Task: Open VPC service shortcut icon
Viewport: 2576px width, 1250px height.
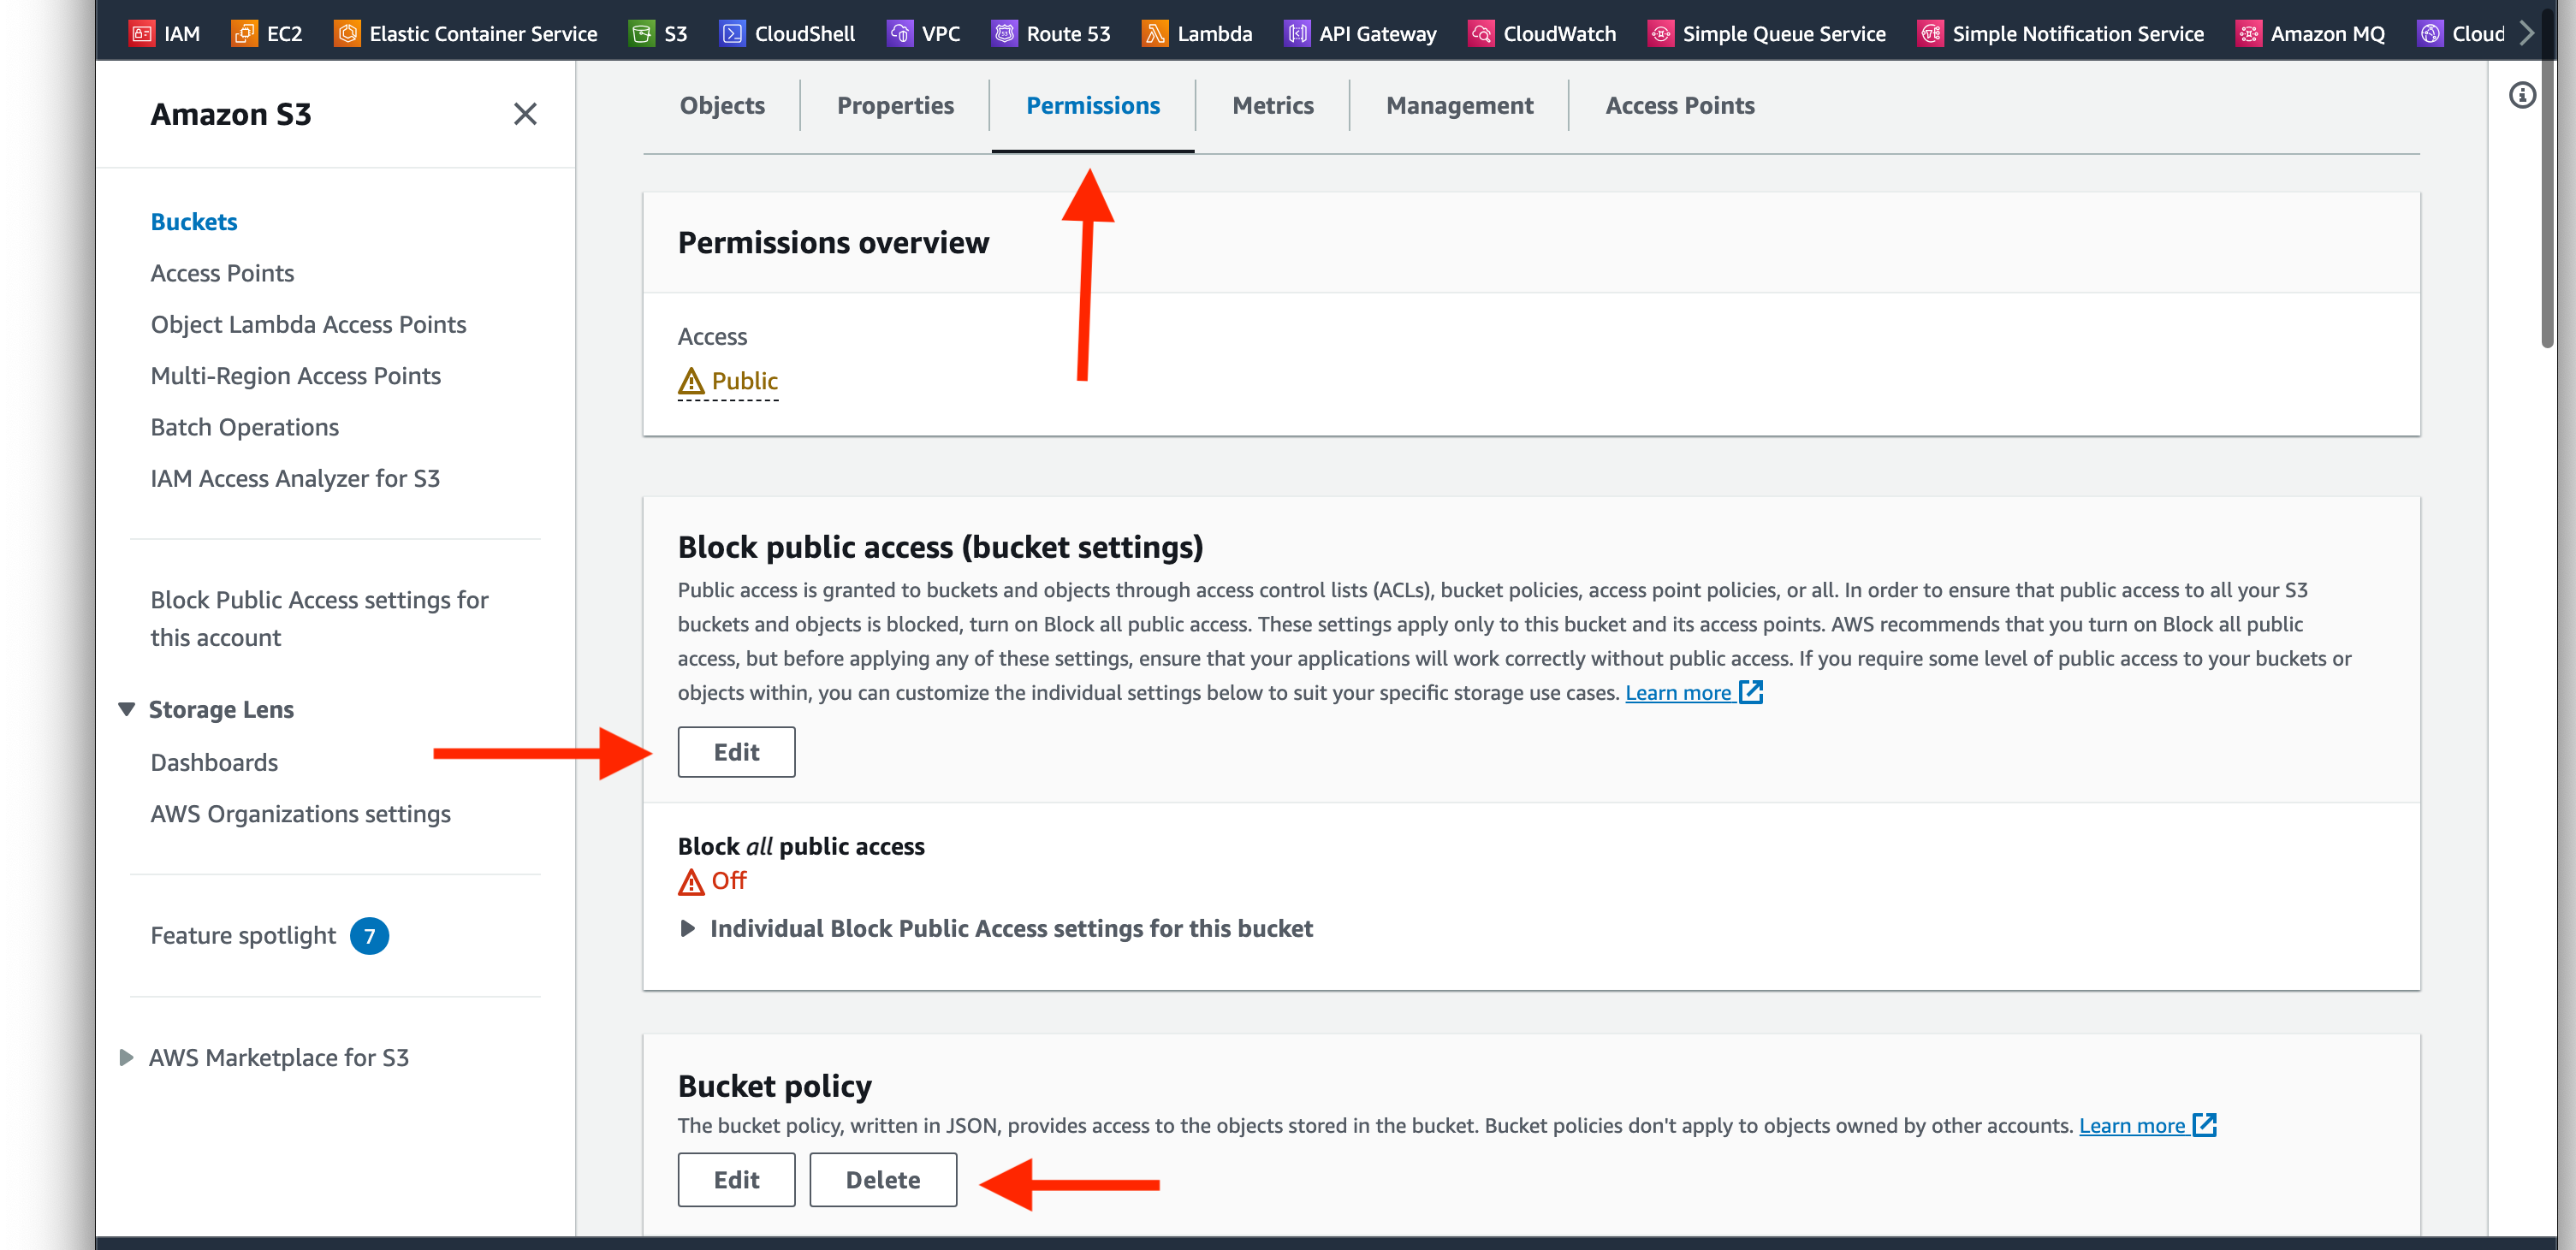Action: point(900,34)
